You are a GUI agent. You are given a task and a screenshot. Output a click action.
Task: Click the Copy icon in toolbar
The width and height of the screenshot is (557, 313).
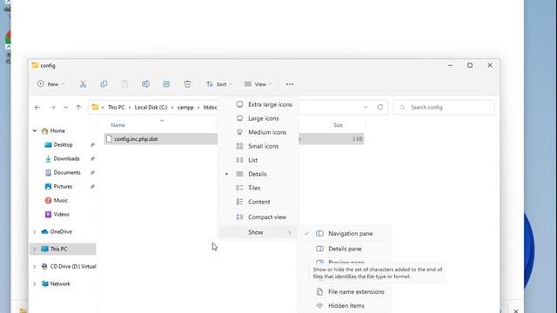pos(104,84)
